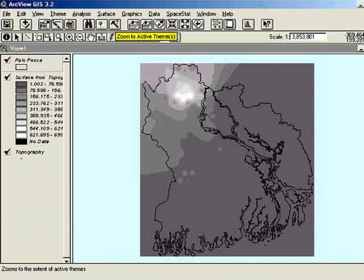Uncheck the Pais Pesca theme checkbox
The height and width of the screenshot is (280, 364).
(x=7, y=60)
